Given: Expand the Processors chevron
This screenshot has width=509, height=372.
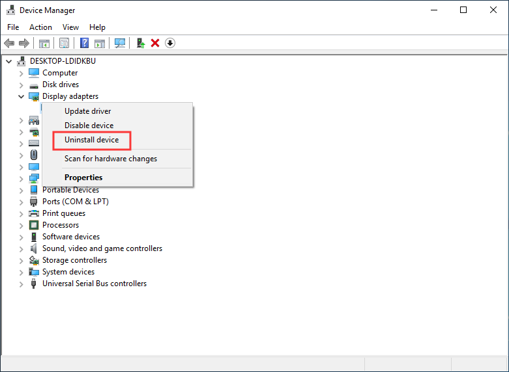Looking at the screenshot, I should [x=21, y=226].
